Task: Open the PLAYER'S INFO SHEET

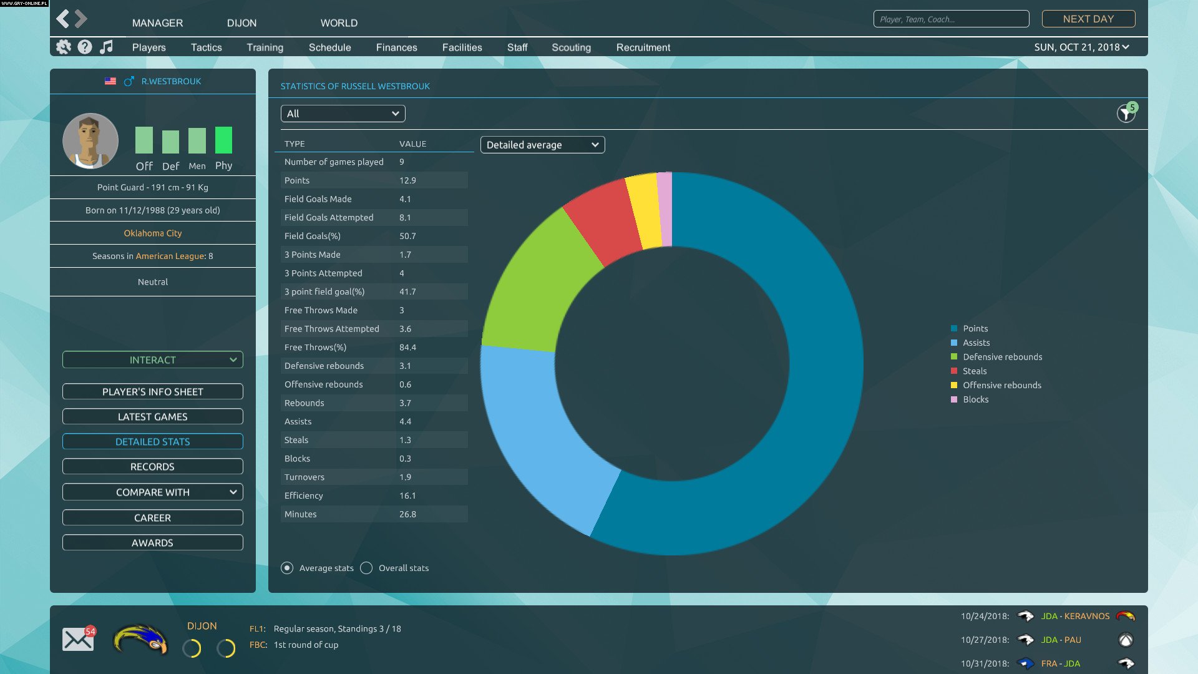Action: point(152,391)
